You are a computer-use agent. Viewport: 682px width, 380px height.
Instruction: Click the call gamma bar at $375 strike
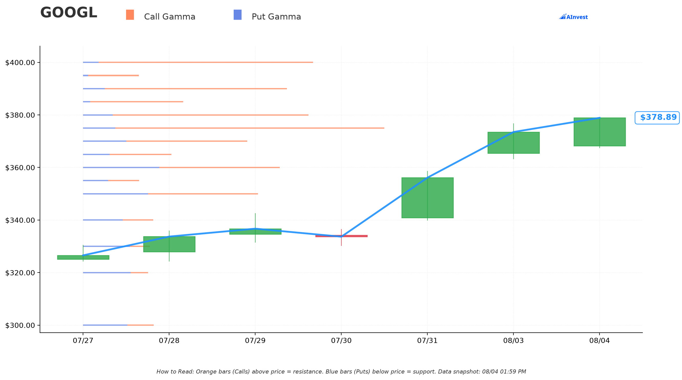click(x=250, y=128)
